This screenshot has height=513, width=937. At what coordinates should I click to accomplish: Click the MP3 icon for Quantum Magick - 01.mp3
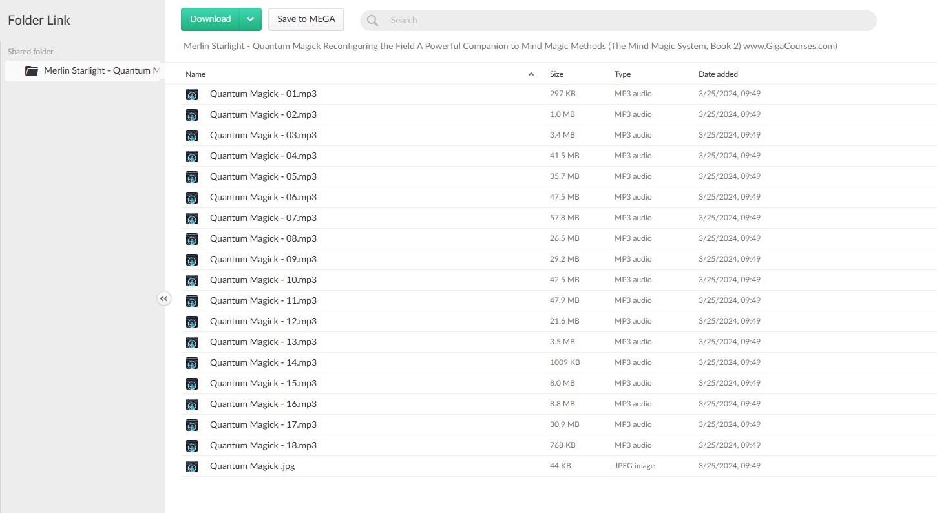point(192,94)
